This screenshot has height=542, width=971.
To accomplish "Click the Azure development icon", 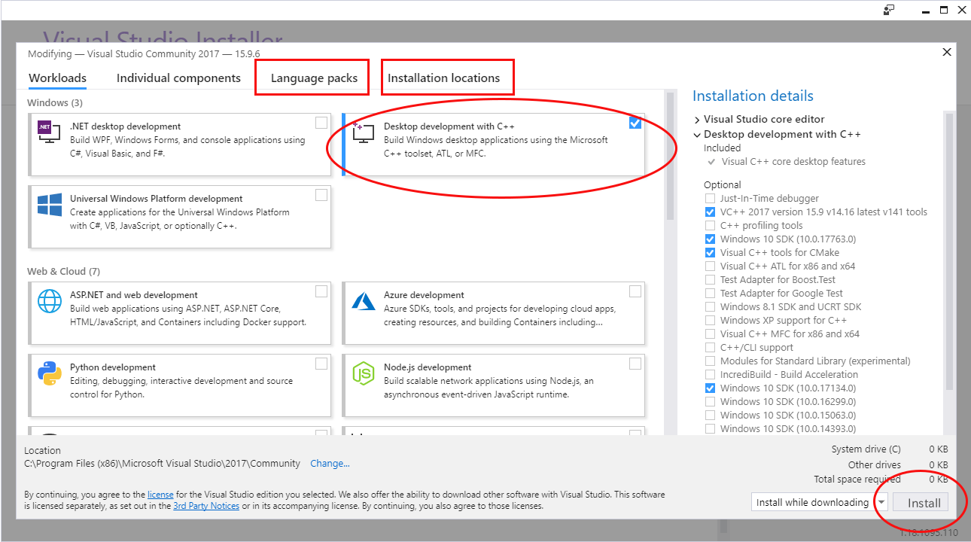I will pos(363,301).
